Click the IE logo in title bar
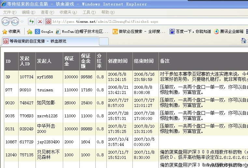248x168 pixels. tap(3, 4)
